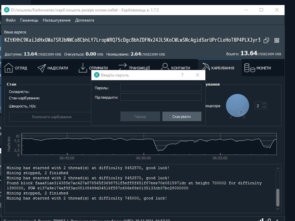Close the Введіть пароль dialog

tap(197, 75)
